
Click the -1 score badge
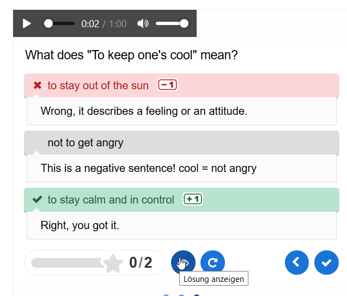(x=168, y=85)
